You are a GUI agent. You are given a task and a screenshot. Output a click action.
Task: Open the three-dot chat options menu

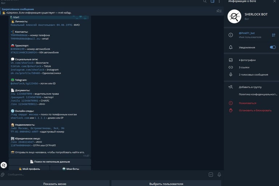(219, 1)
